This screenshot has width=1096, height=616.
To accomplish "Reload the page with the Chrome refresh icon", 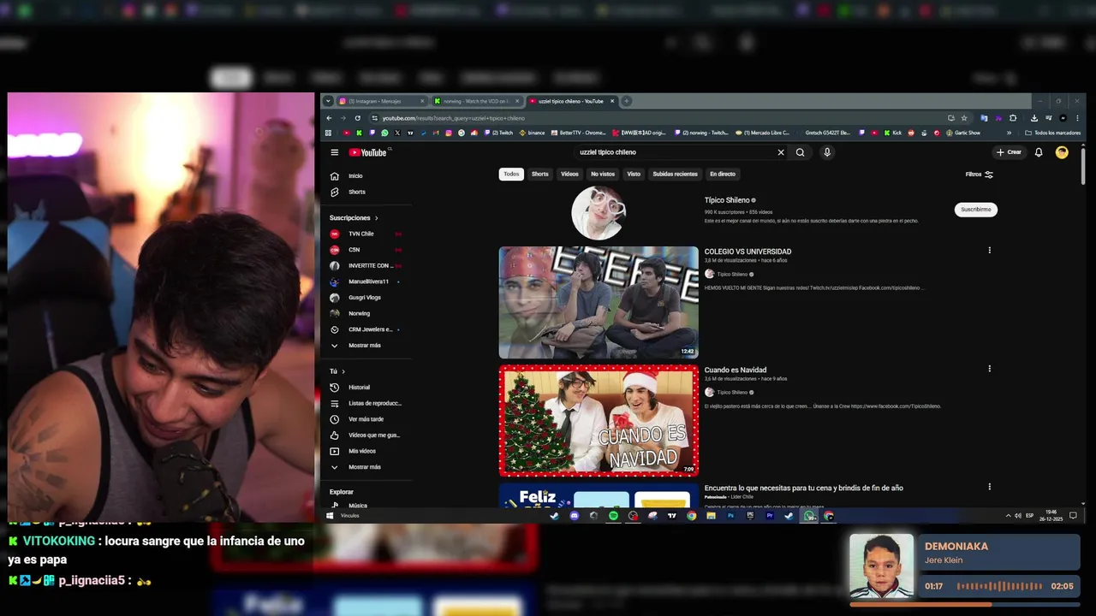I will tap(357, 118).
